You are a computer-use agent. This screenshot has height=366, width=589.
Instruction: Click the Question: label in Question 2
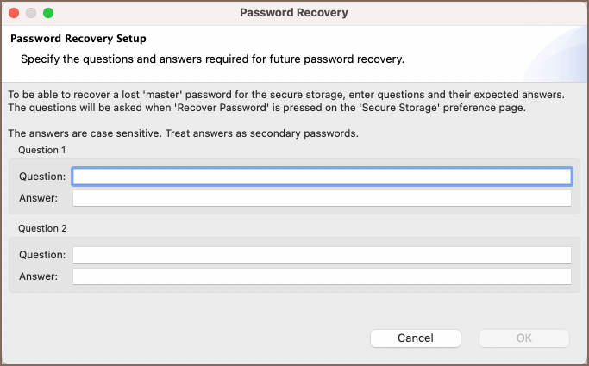coord(42,255)
